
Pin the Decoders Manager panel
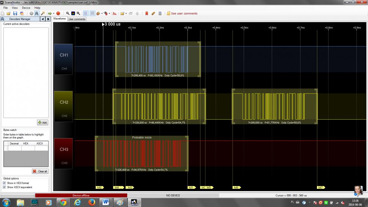click(x=43, y=19)
